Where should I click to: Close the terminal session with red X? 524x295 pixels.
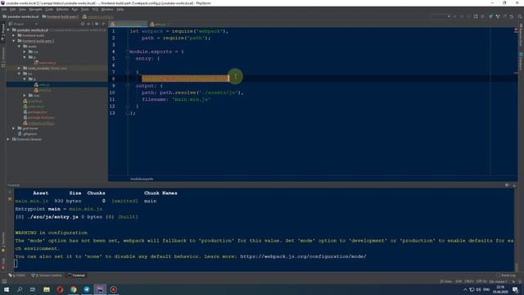[x=10, y=199]
